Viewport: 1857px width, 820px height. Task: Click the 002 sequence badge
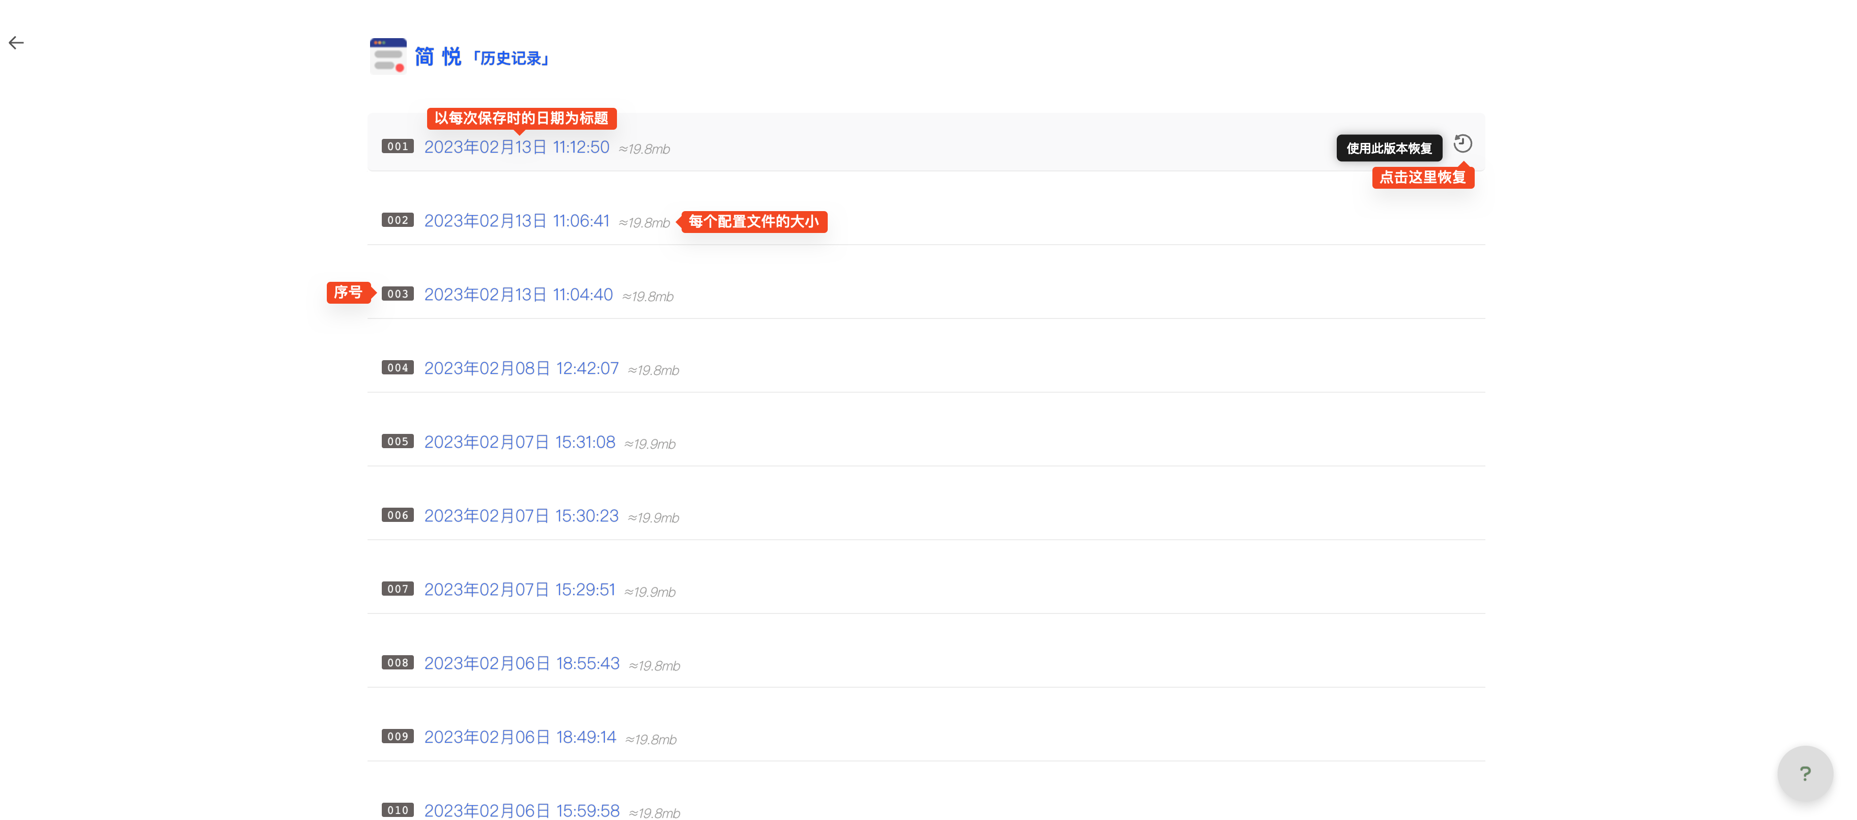(398, 220)
